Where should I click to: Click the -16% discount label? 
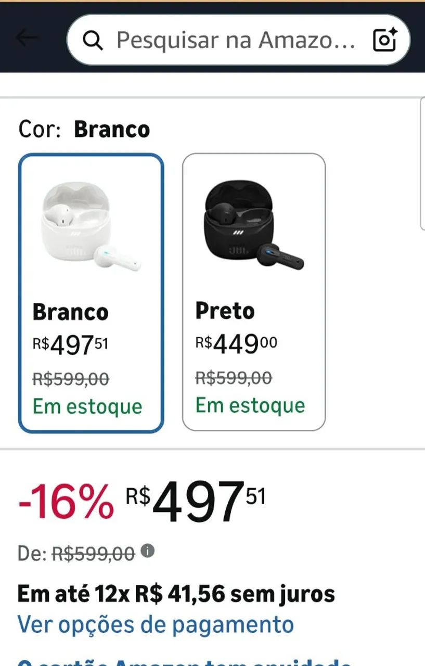click(x=66, y=501)
